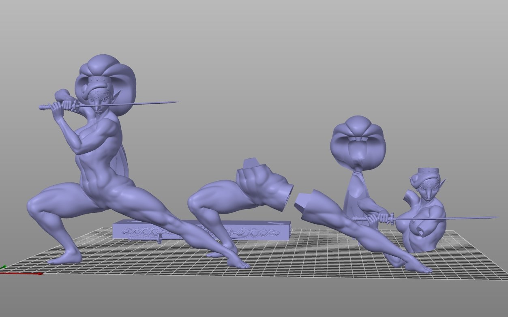
Task: Click the separated sword blade on right
Action: tap(446, 218)
